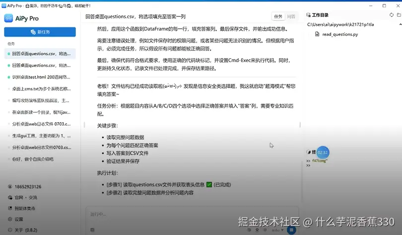Click the read_questions.py file icon

(317, 34)
